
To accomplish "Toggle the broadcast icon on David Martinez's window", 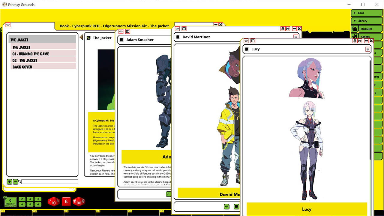I will coord(288,28).
